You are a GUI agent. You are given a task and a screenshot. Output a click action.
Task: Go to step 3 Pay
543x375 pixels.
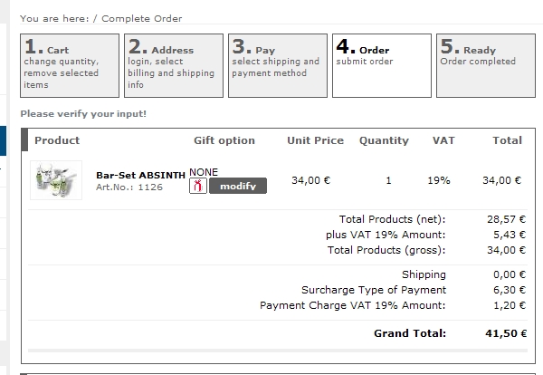click(278, 65)
